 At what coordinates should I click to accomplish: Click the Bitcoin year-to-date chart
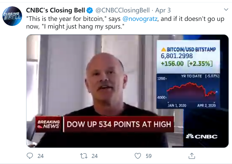pos(192,91)
